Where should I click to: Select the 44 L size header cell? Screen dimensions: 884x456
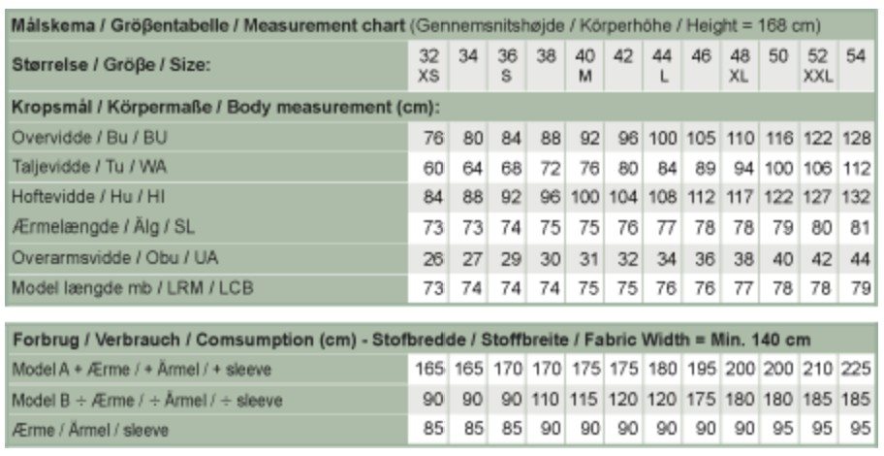[662, 65]
